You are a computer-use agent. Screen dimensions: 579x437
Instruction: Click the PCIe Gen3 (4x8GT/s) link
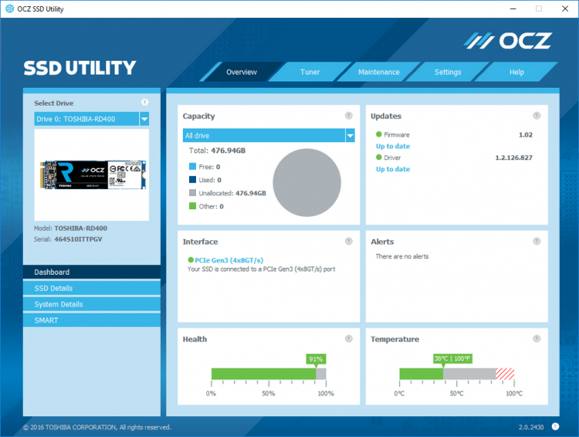coord(229,260)
